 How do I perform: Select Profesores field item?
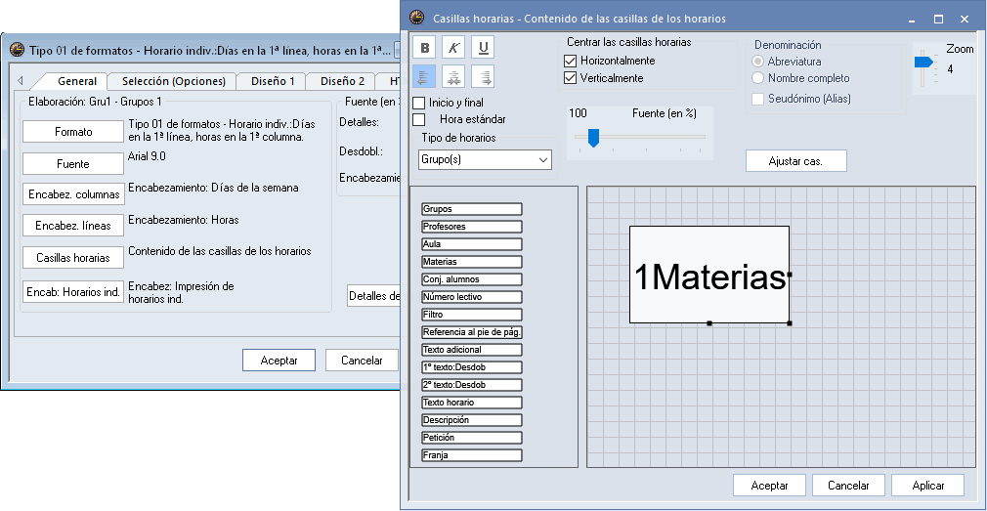(472, 227)
